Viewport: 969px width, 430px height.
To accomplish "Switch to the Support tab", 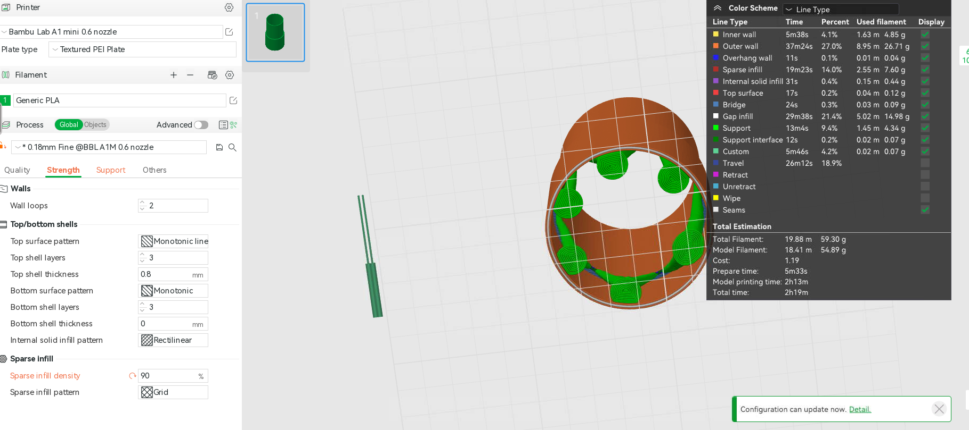I will click(x=111, y=170).
